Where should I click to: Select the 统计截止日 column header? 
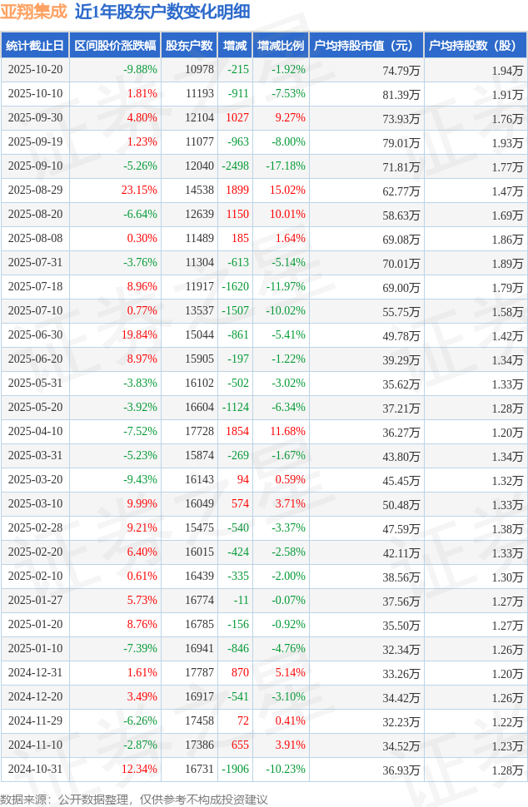point(34,46)
